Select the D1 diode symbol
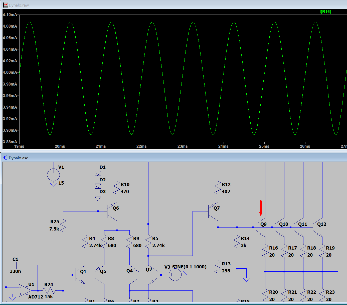This screenshot has width=347, height=305. [x=98, y=173]
